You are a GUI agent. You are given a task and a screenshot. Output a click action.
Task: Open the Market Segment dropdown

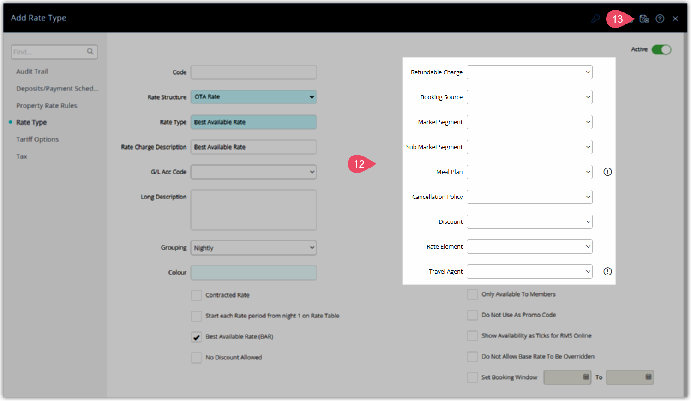(x=529, y=122)
